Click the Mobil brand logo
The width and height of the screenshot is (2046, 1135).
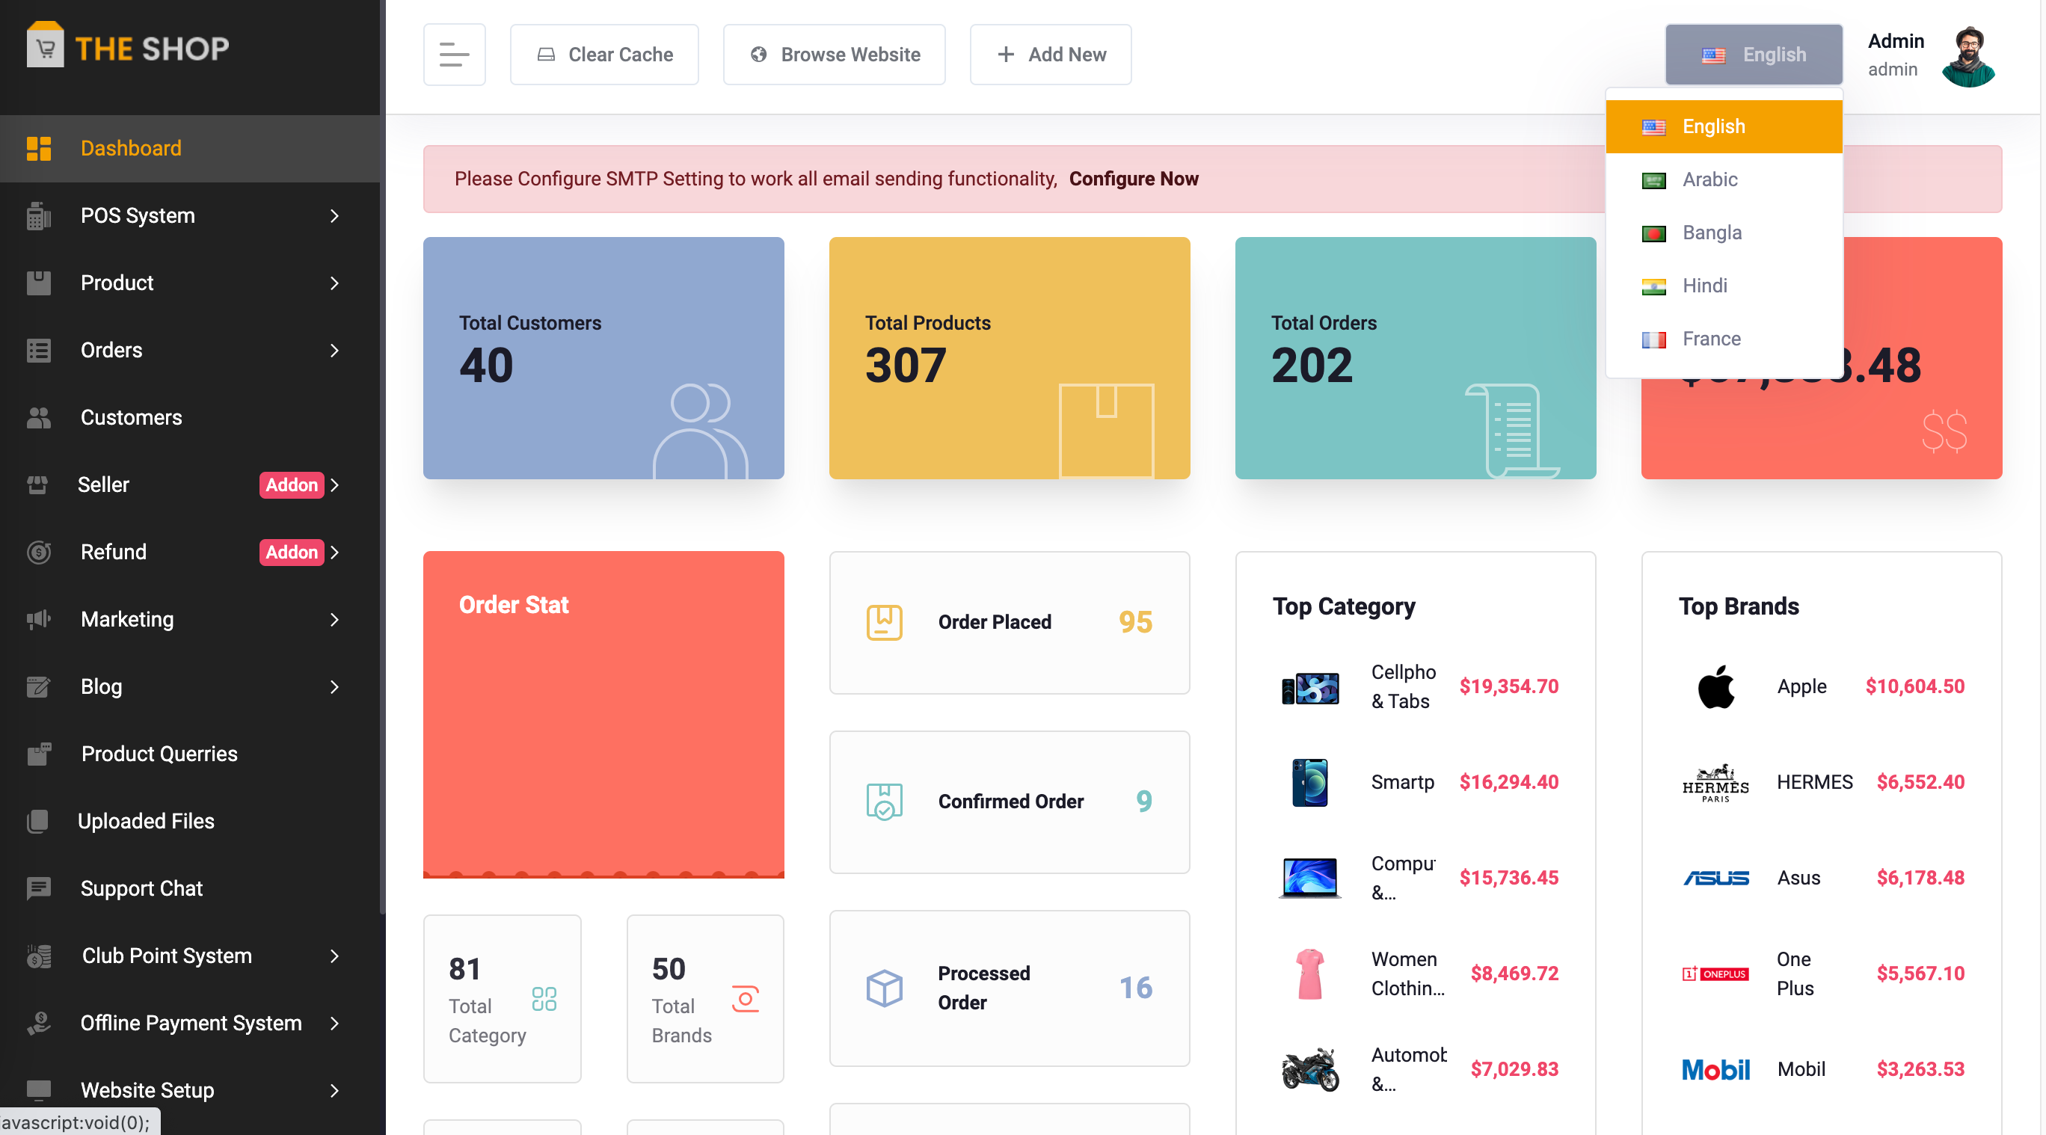coord(1715,1070)
